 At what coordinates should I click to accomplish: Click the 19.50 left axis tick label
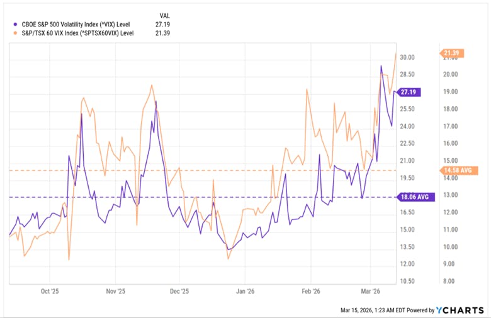coord(407,178)
